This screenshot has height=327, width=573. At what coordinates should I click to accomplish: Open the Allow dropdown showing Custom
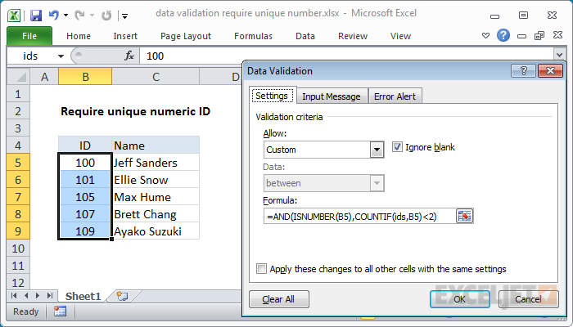click(377, 150)
